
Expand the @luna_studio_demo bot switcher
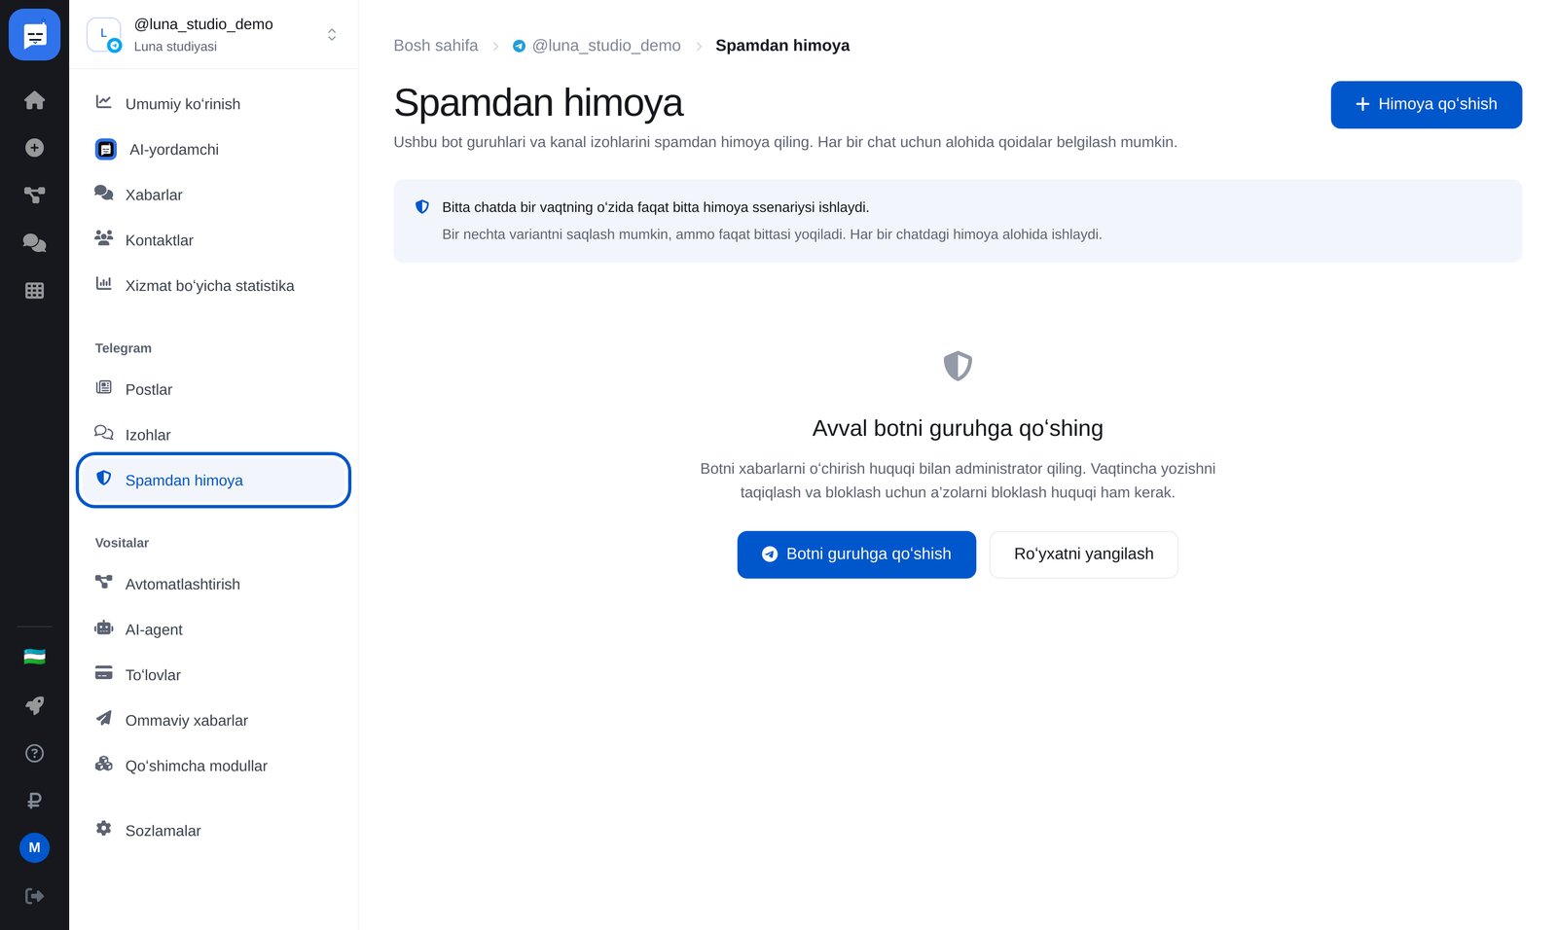[214, 35]
